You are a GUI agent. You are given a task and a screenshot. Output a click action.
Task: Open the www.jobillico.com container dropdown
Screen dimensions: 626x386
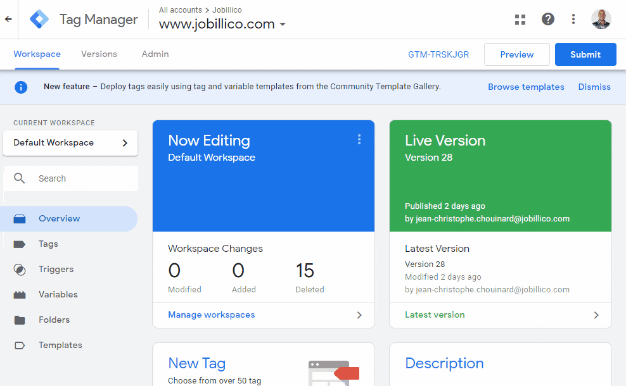(222, 24)
